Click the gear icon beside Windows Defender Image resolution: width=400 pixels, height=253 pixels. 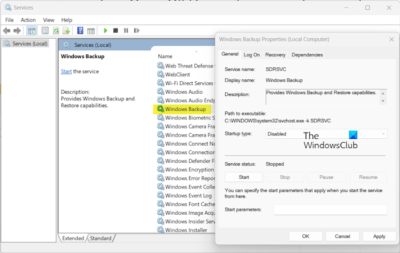(x=161, y=160)
